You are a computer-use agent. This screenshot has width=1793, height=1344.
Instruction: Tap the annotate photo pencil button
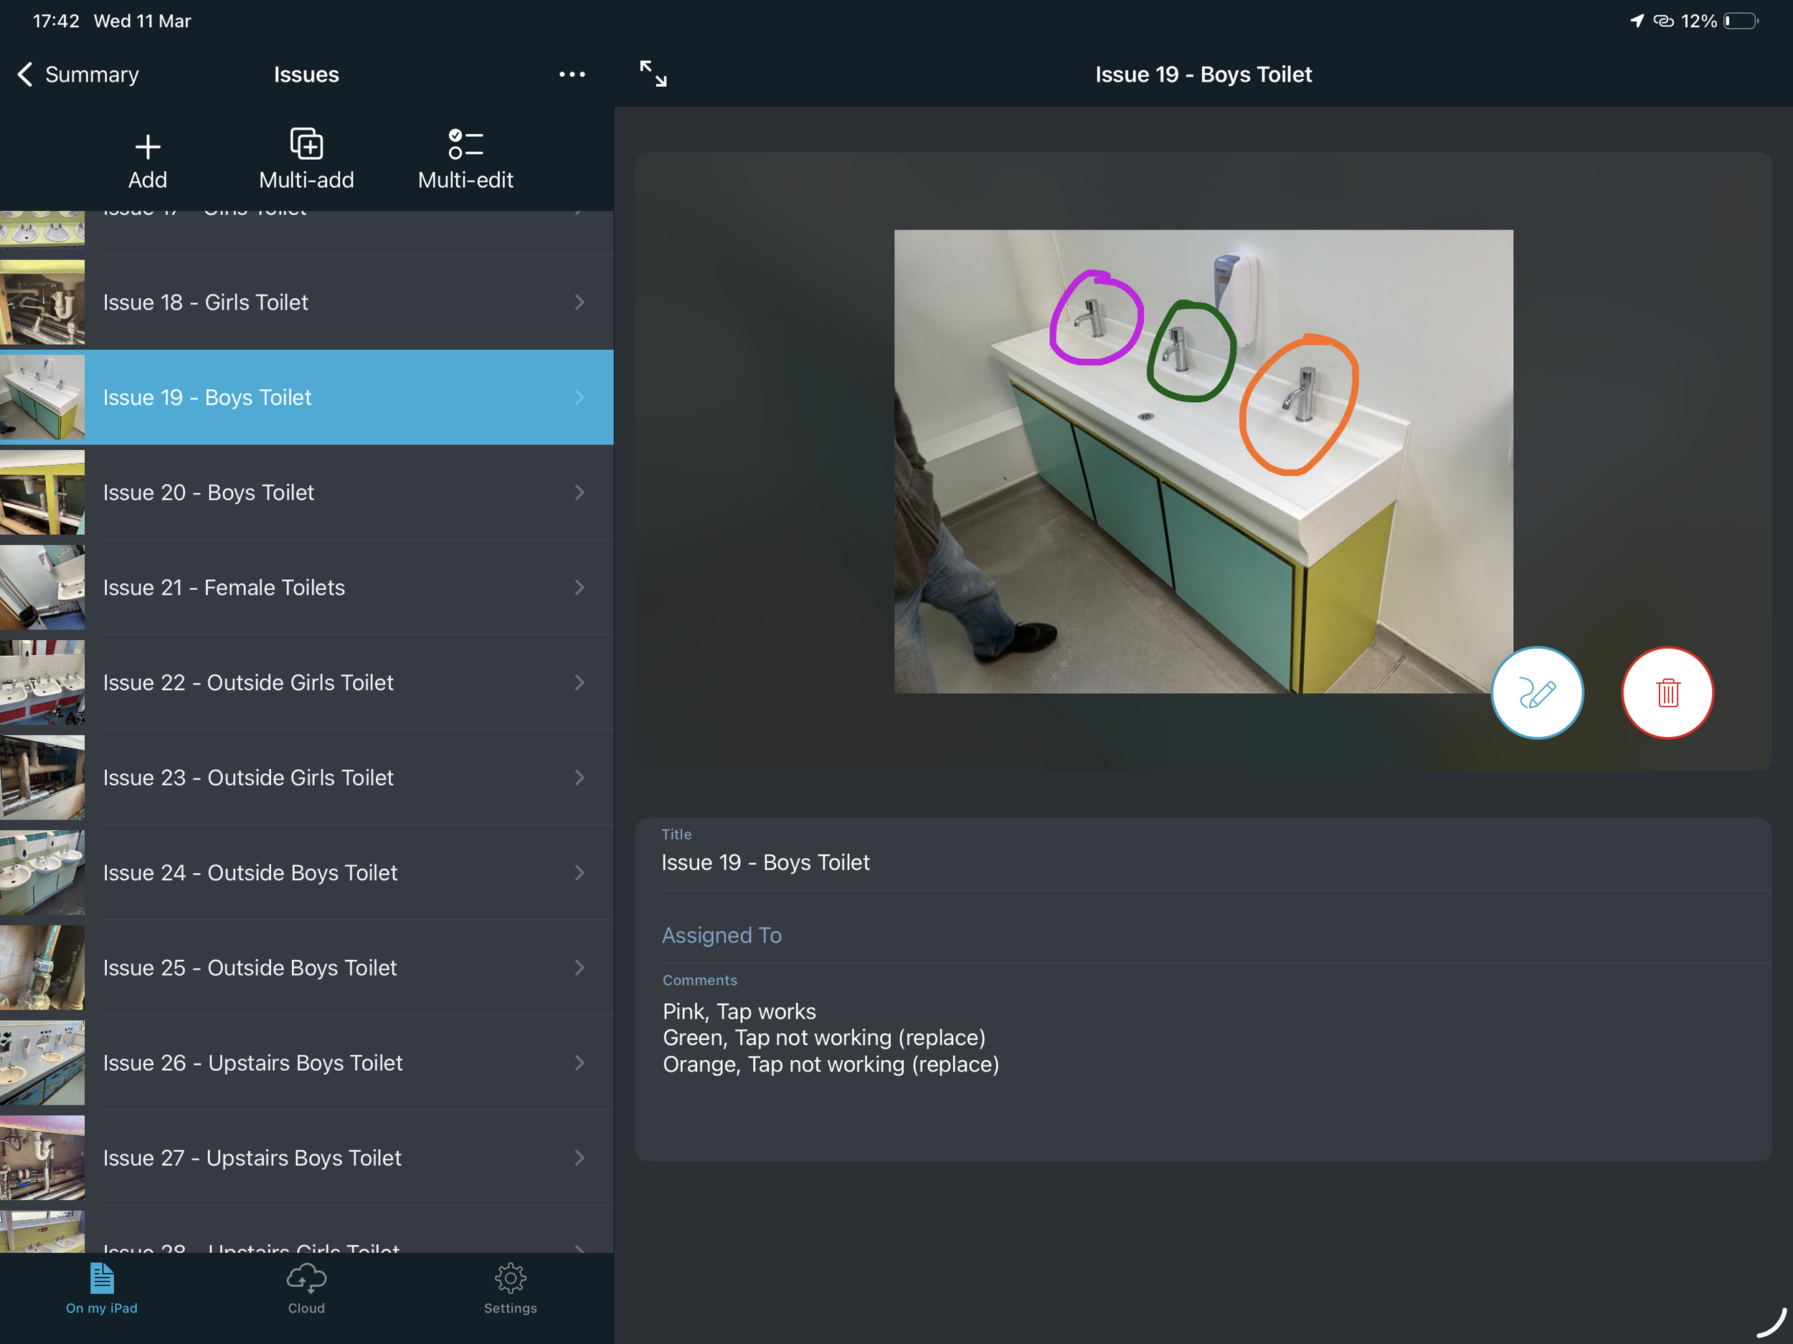[x=1536, y=693]
